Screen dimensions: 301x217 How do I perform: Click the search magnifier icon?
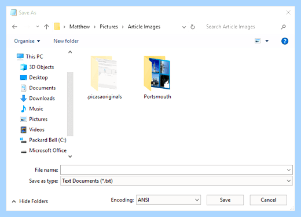283,27
